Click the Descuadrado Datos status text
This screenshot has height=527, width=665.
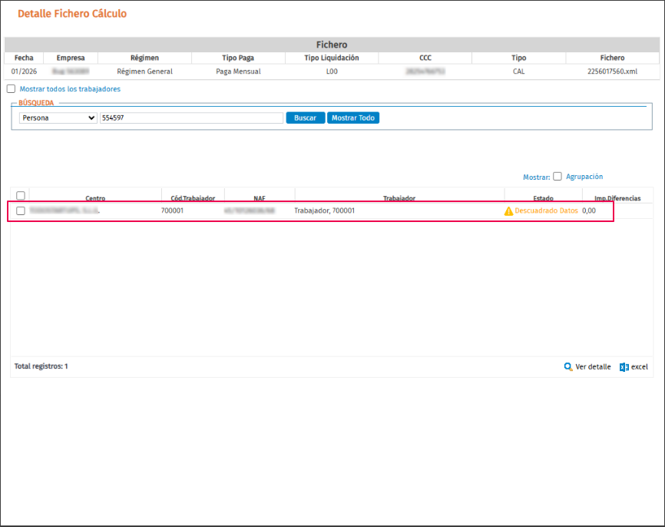[x=546, y=210]
